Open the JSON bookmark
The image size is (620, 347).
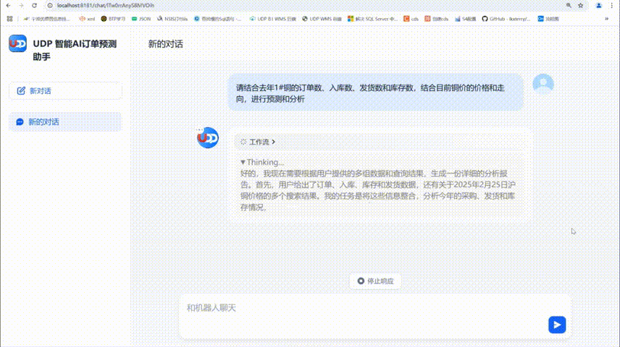141,18
